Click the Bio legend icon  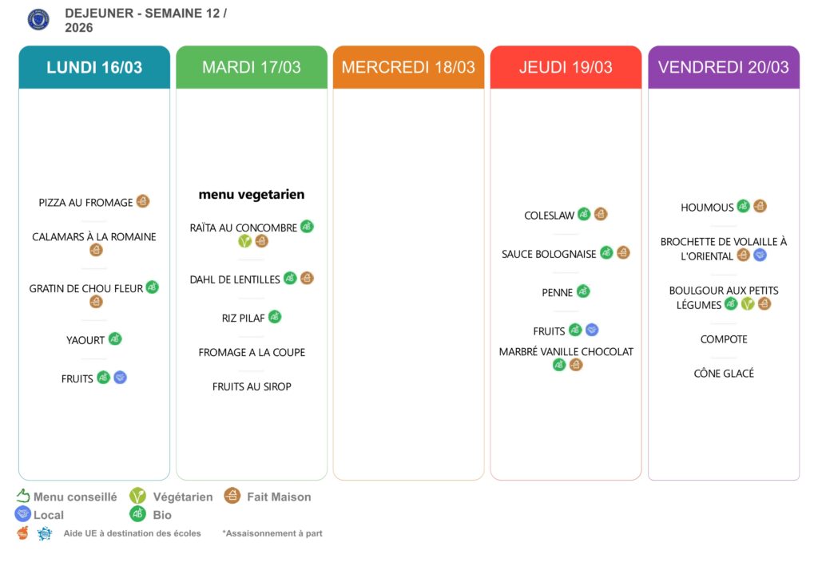click(137, 514)
